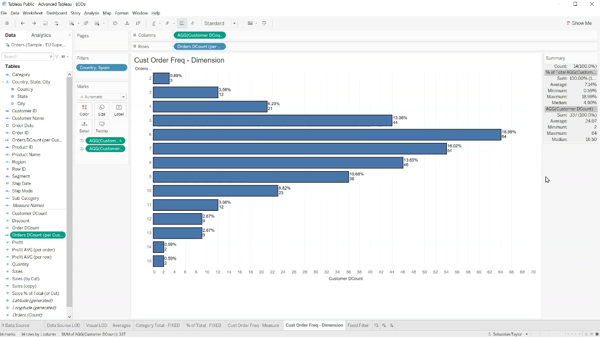The width and height of the screenshot is (600, 337).
Task: Click the Swap Rows and Columns icon
Action: coord(115,23)
